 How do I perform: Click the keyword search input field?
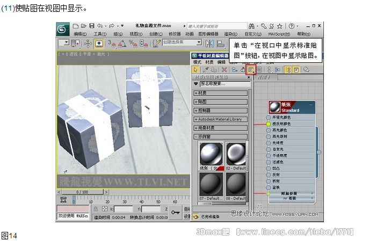(x=217, y=26)
